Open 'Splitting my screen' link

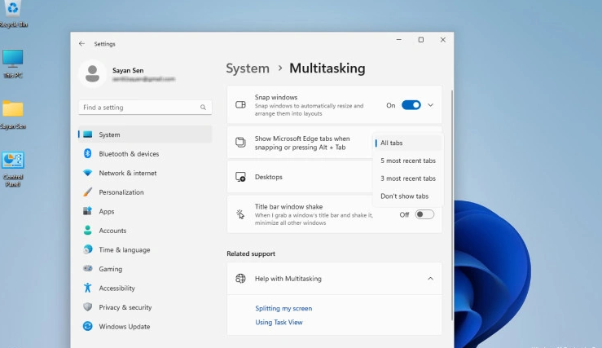[x=283, y=308]
